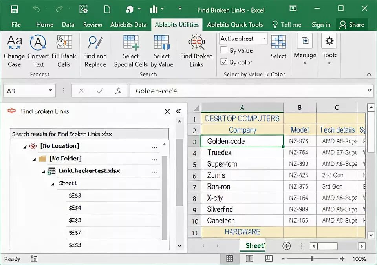Open the Convert Text tool
The image size is (377, 265).
coord(38,51)
